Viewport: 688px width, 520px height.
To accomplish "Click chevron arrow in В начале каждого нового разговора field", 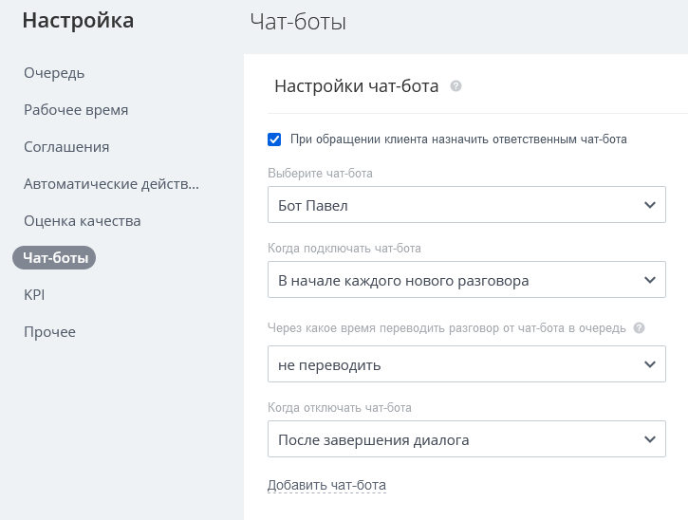I will click(649, 281).
